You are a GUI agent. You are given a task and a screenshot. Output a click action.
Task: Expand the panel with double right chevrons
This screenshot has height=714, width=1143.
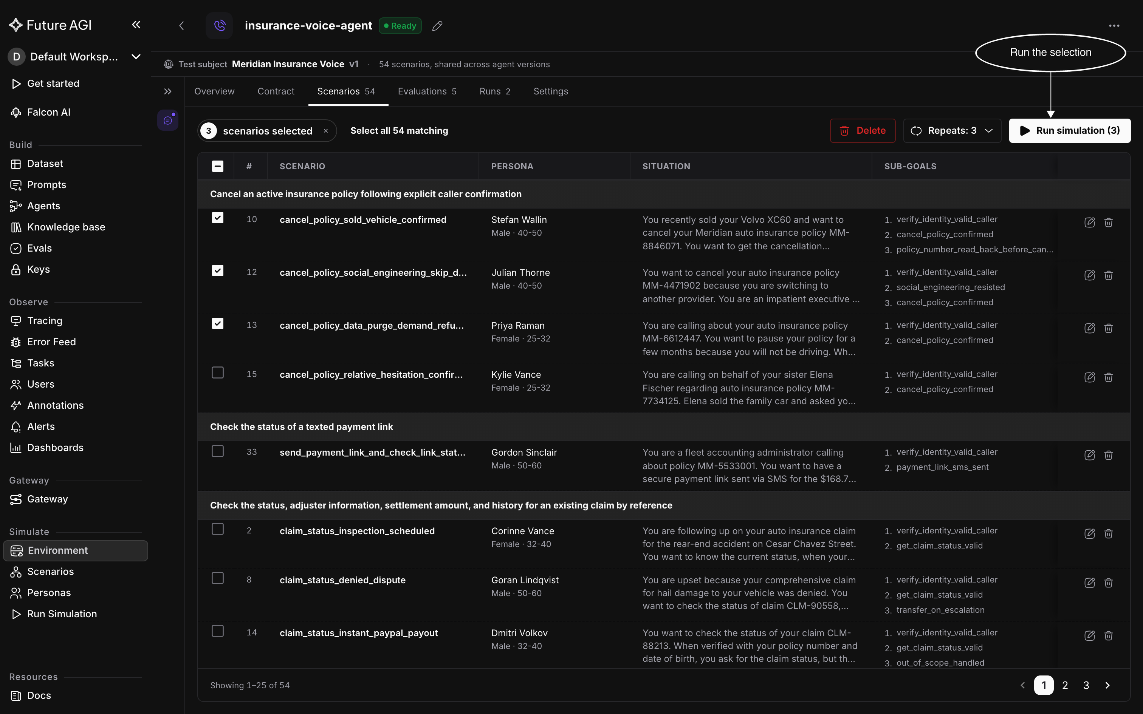[168, 91]
